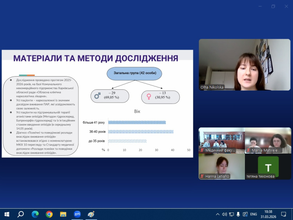293x220 pixels.
Task: Open the clock and date flyout
Action: (268, 214)
